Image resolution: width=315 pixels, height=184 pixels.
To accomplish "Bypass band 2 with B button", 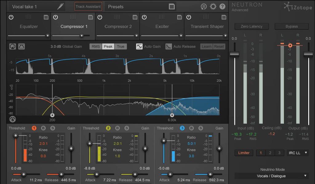I will click(x=118, y=128).
